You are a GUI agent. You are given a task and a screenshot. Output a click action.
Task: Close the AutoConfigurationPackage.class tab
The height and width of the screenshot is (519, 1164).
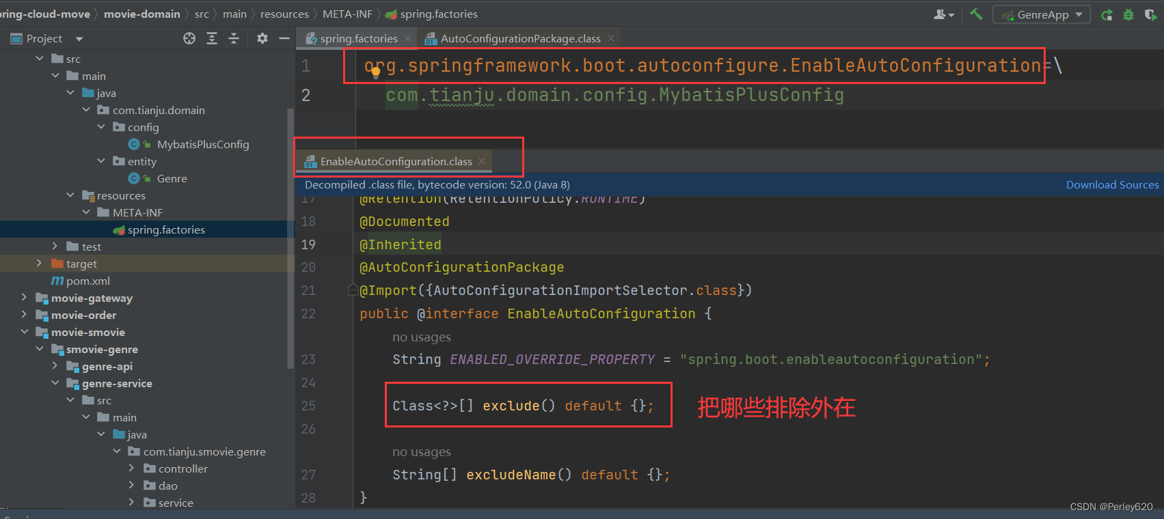[611, 38]
